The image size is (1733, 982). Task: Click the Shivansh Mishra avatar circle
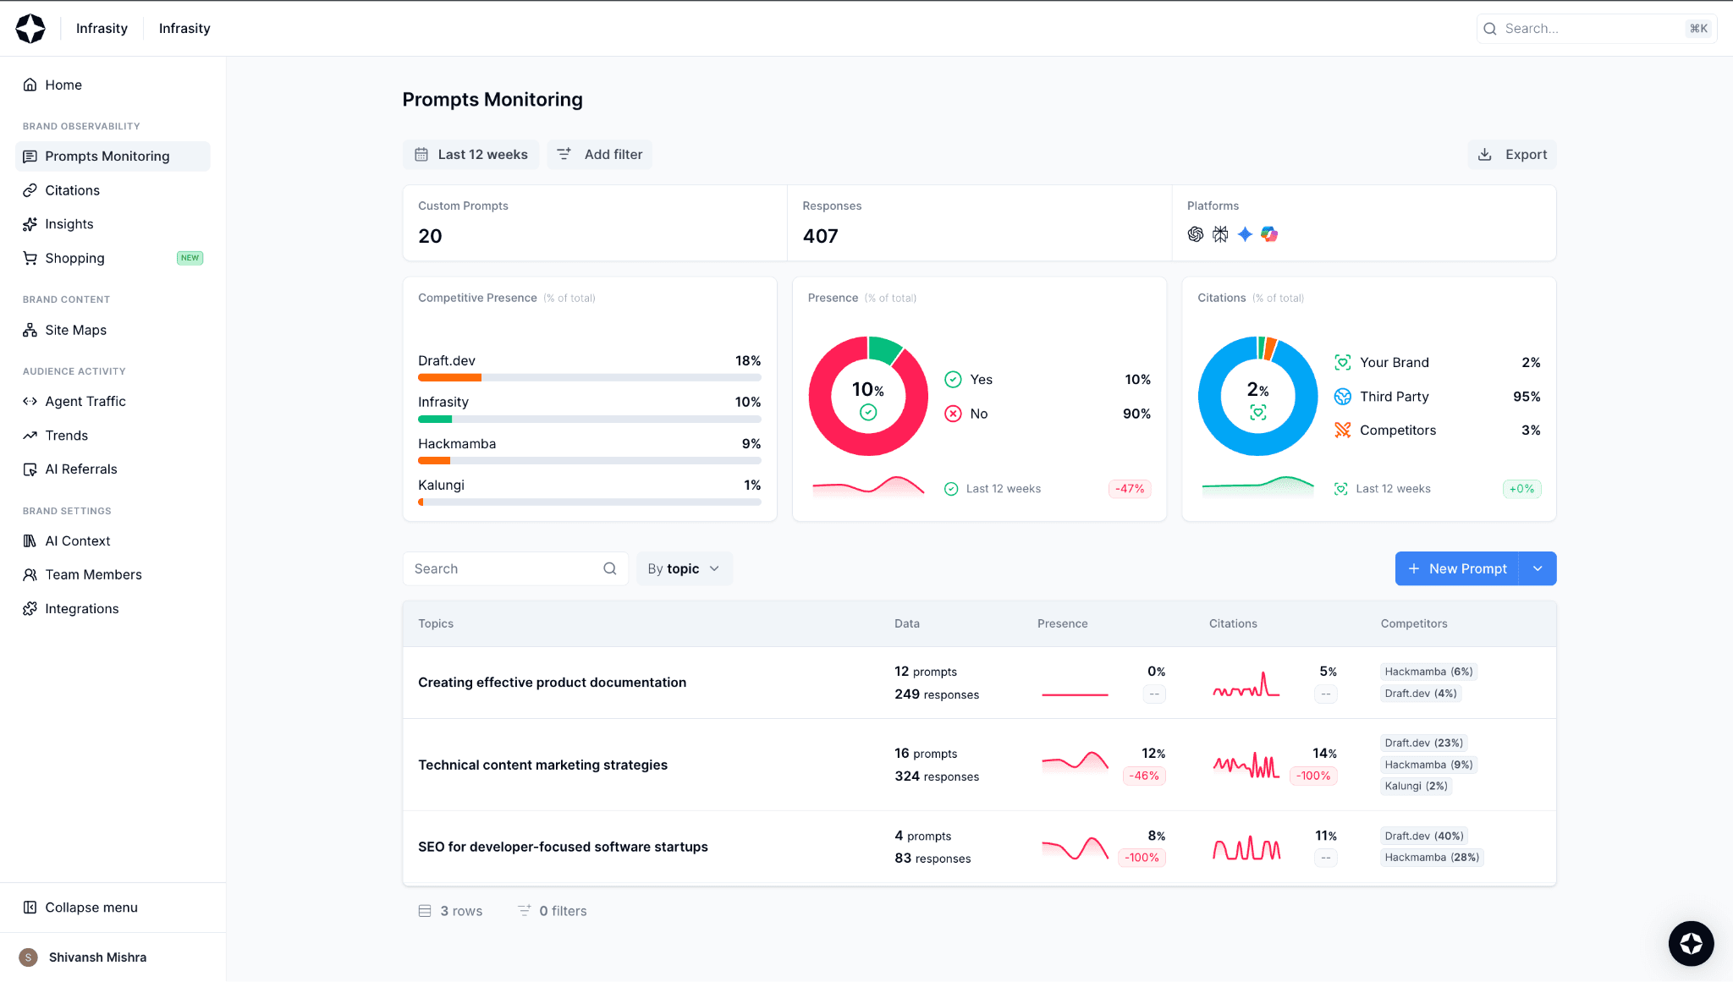click(x=28, y=957)
